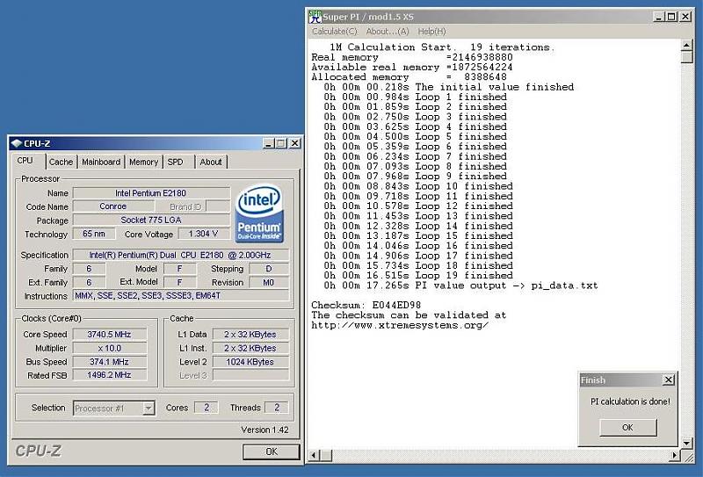Click the 'Loop 19 finished' line
The width and height of the screenshot is (703, 477).
(x=418, y=275)
